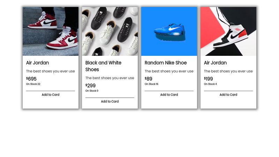Add Black and White Shoes to cart
Image resolution: width=279 pixels, height=157 pixels.
(x=110, y=102)
